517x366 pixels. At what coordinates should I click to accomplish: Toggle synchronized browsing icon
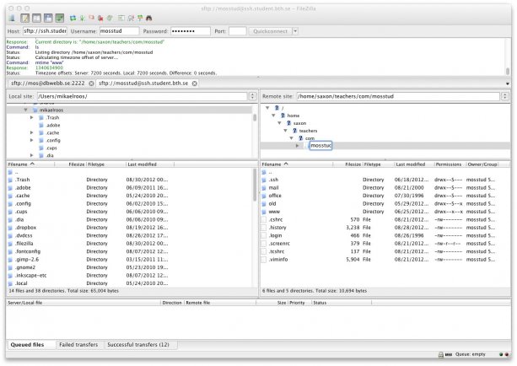tap(140, 19)
